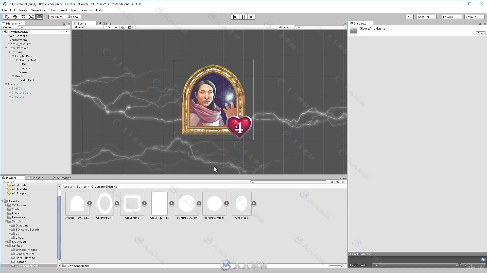Screen dimensions: 487x273
Task: Click the Project panel search field
Action: click(x=288, y=182)
